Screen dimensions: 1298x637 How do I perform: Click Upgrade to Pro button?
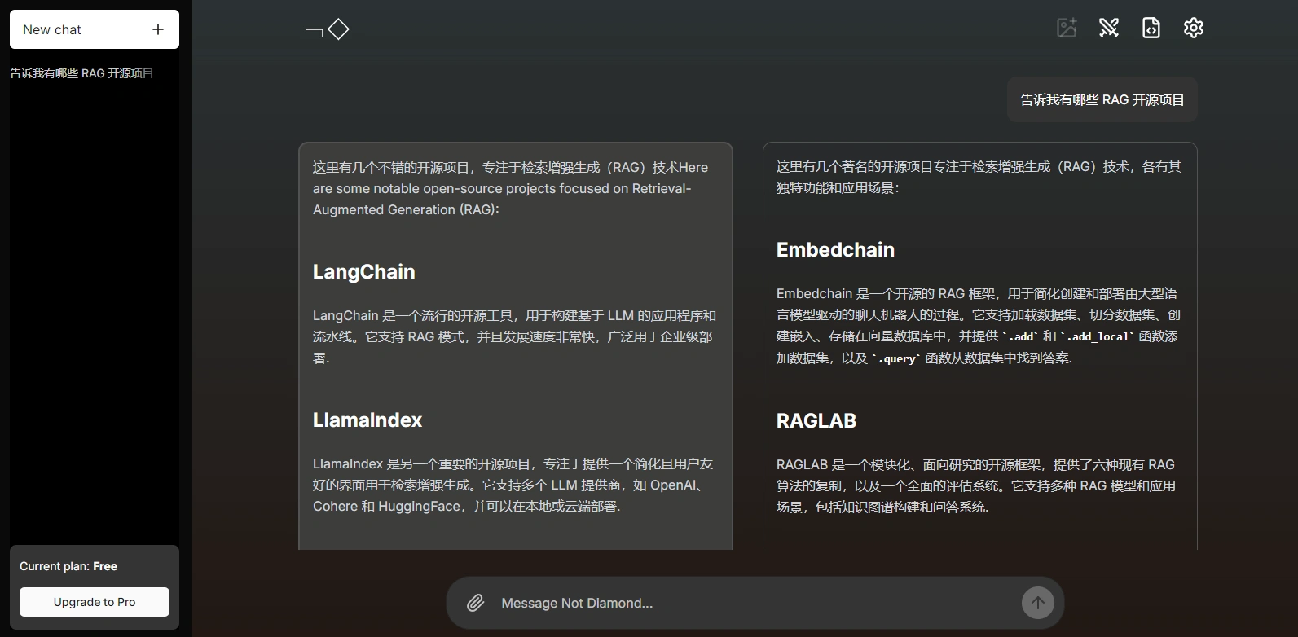pyautogui.click(x=95, y=602)
